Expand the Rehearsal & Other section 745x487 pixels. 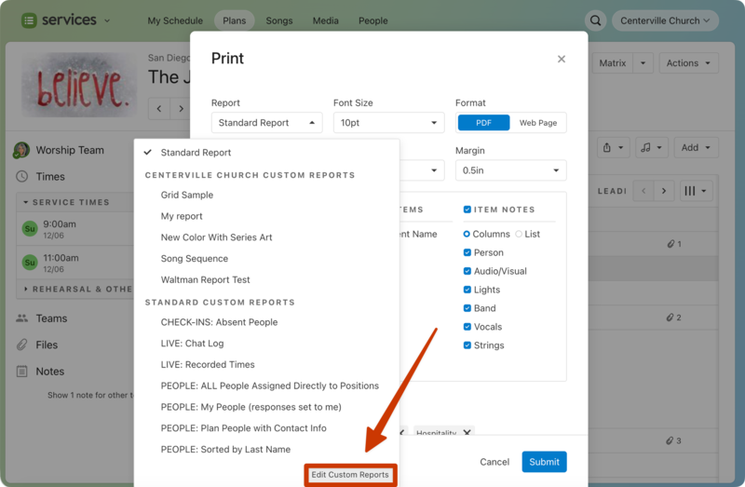[x=26, y=289]
